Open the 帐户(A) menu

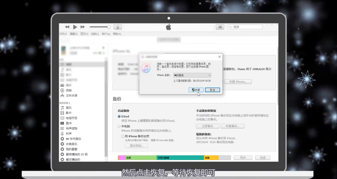[106, 34]
